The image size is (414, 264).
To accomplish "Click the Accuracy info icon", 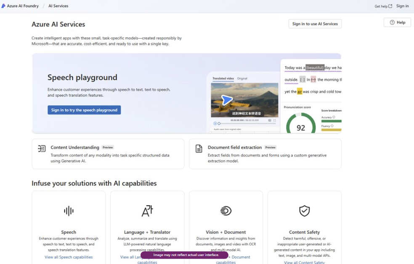I will point(334,117).
